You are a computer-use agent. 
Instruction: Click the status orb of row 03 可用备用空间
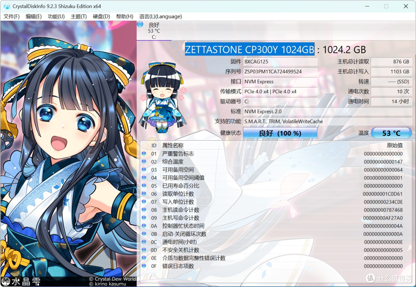point(144,169)
